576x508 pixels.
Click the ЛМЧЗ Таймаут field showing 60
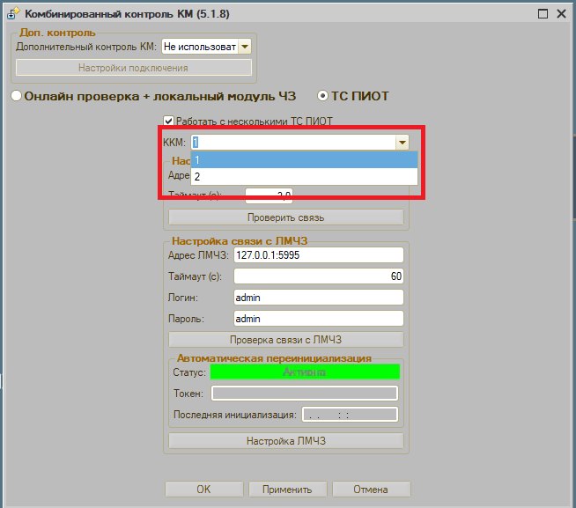pyautogui.click(x=319, y=276)
